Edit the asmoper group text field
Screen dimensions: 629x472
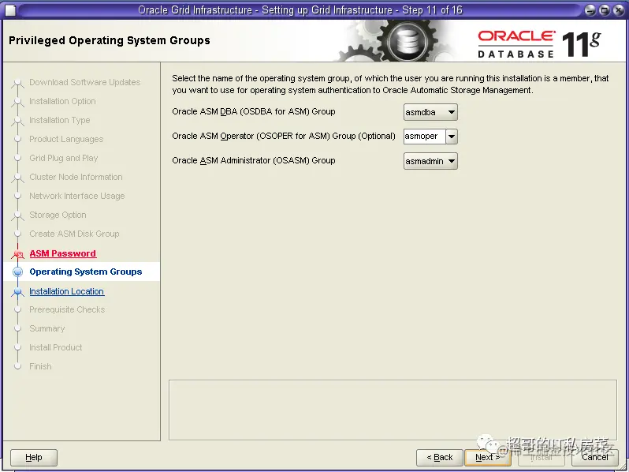[x=424, y=137]
